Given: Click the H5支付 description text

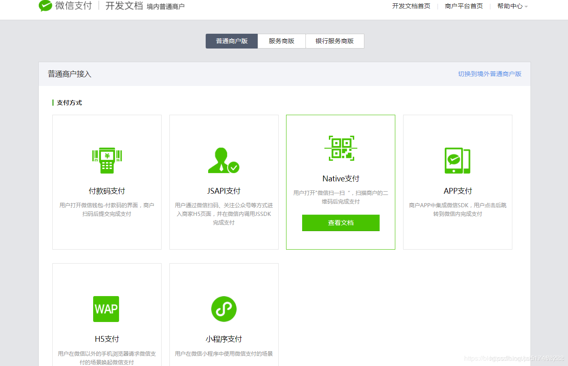Looking at the screenshot, I should click(x=107, y=358).
